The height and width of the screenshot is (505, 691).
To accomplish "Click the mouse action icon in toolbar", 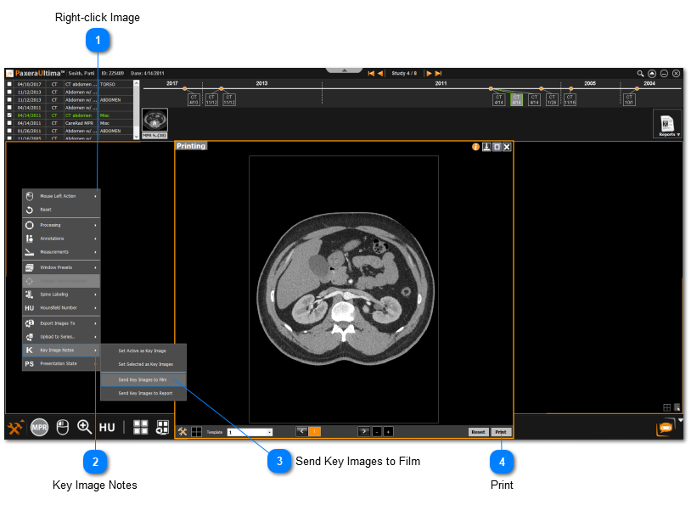I will point(62,427).
